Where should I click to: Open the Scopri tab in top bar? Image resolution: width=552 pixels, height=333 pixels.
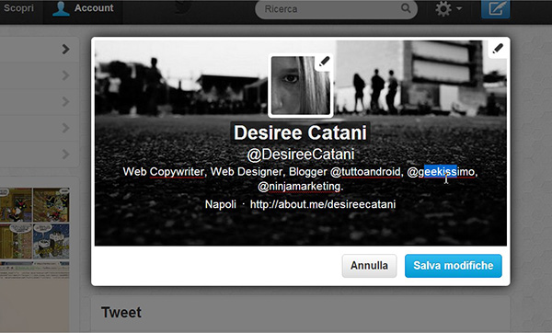coord(18,7)
